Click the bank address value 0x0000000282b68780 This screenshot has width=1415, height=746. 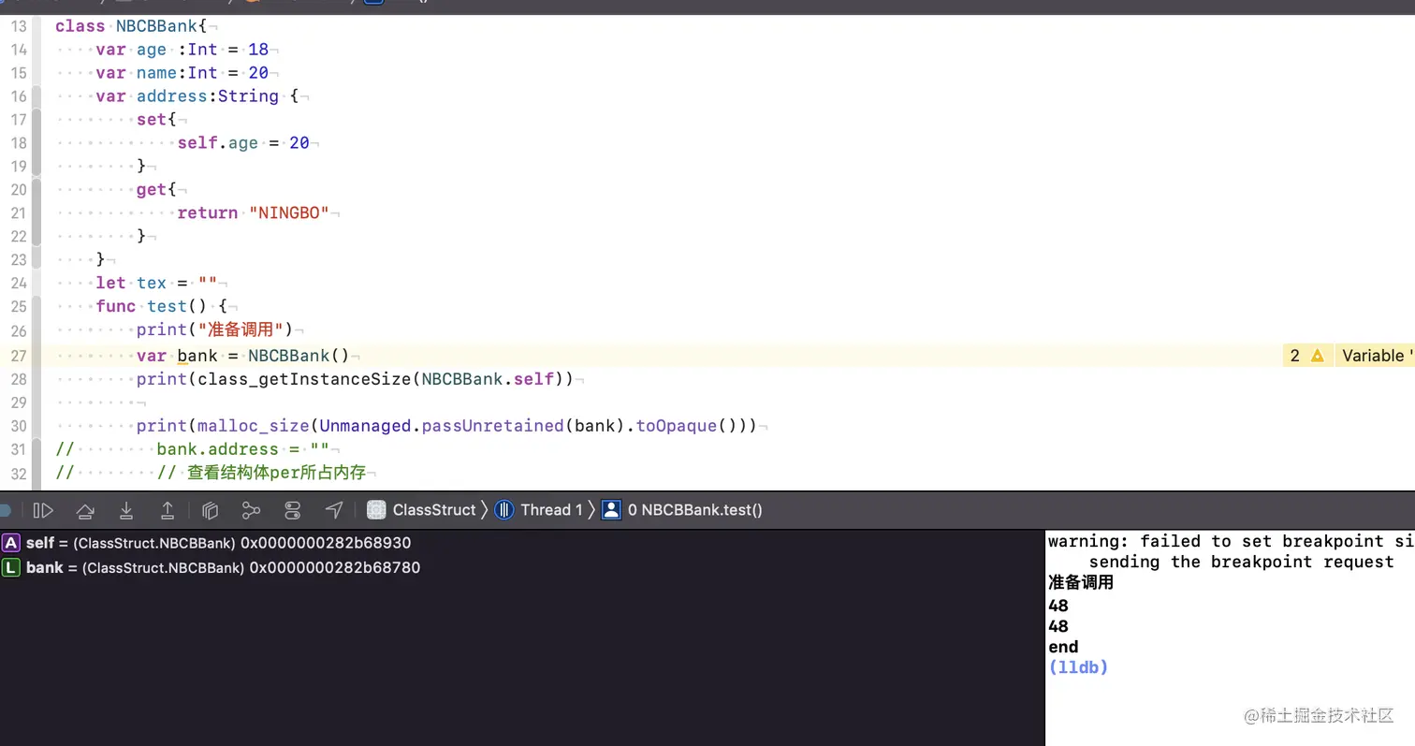[335, 567]
